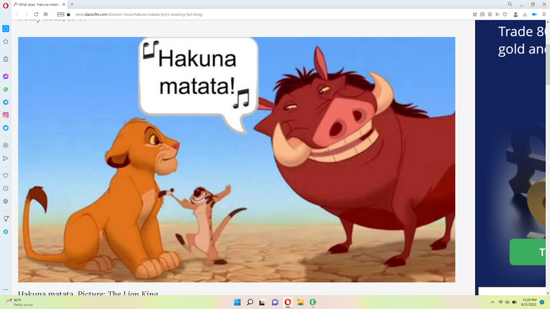The height and width of the screenshot is (309, 550).
Task: Send page to My Flow toolbar icon
Action: pyautogui.click(x=497, y=14)
